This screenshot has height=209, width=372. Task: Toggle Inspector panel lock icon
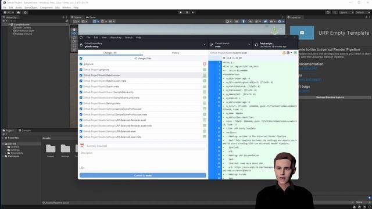coord(366,17)
